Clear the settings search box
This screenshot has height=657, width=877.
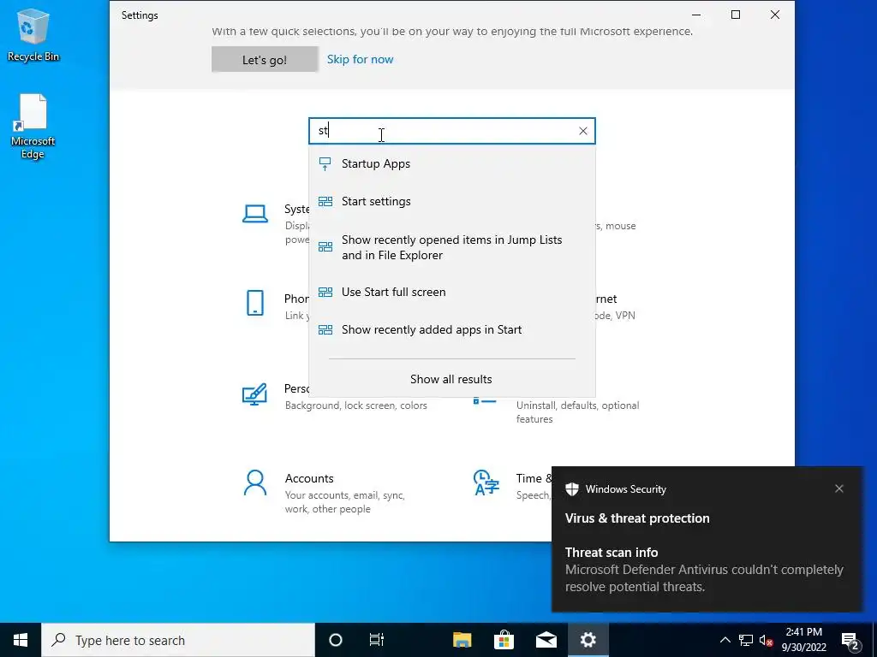[x=582, y=131]
